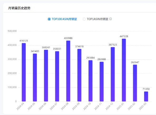
Task: Select the TOP1ASIN月销量 radio option
Action: 84,19
